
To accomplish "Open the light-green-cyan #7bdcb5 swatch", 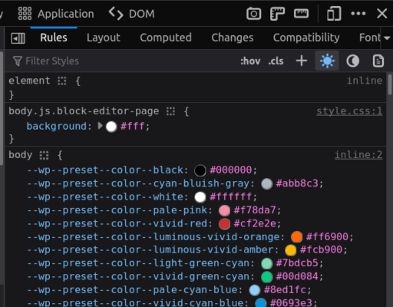I will pyautogui.click(x=267, y=263).
